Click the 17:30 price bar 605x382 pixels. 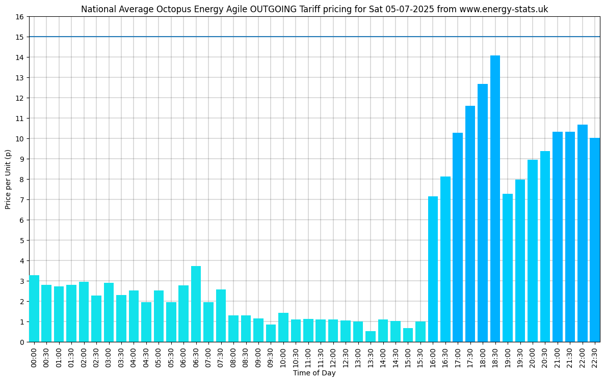[x=470, y=224]
